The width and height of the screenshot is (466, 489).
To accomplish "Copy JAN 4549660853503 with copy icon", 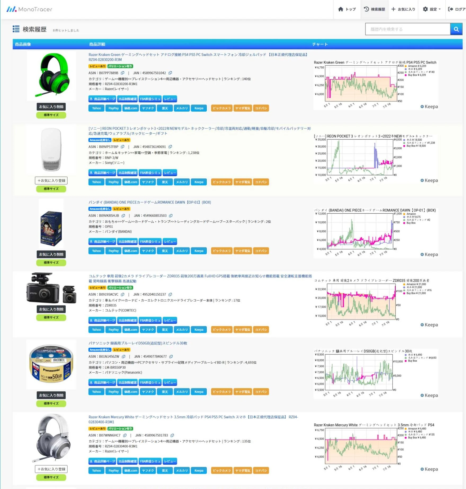I will tap(171, 216).
